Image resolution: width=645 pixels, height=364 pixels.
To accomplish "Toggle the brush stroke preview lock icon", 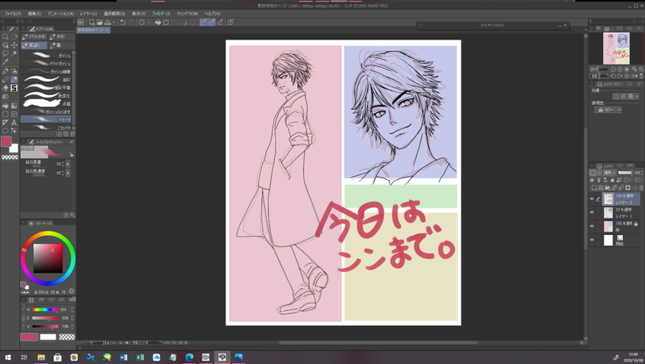I will [x=71, y=155].
